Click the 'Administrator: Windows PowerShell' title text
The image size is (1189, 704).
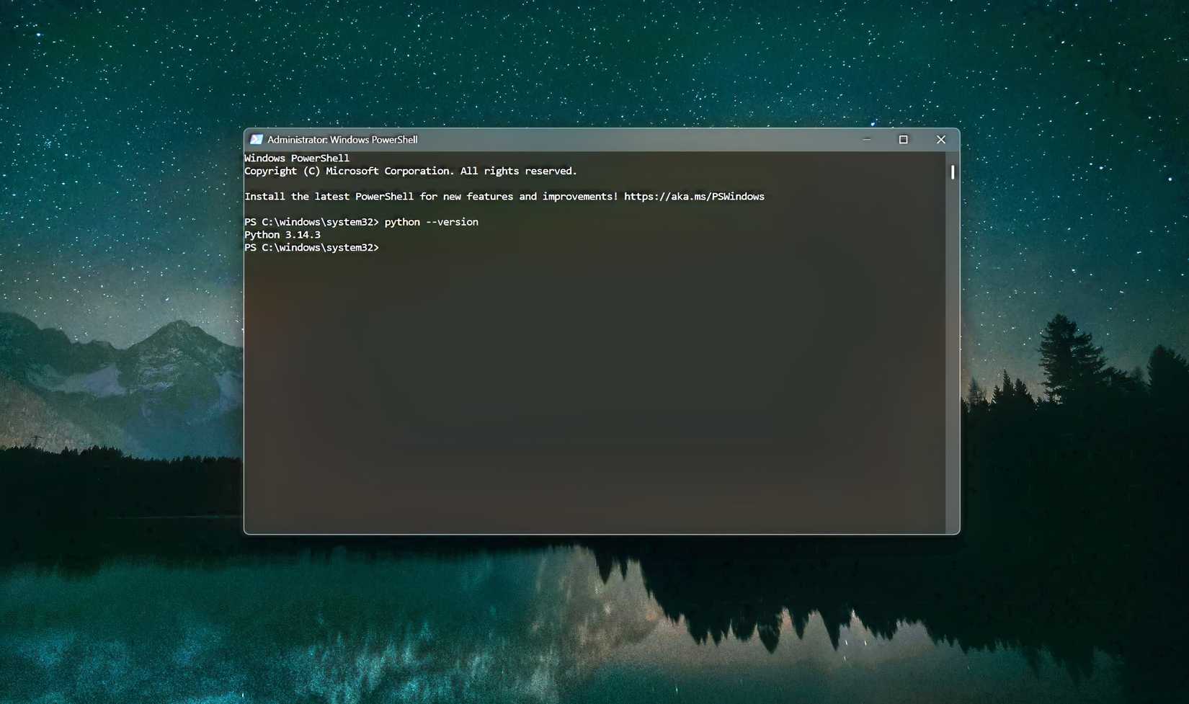click(x=342, y=140)
